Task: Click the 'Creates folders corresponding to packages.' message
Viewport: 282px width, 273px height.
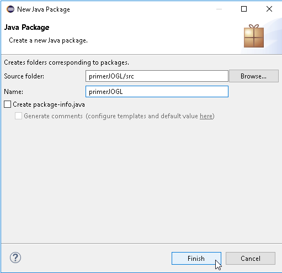Action: click(67, 62)
